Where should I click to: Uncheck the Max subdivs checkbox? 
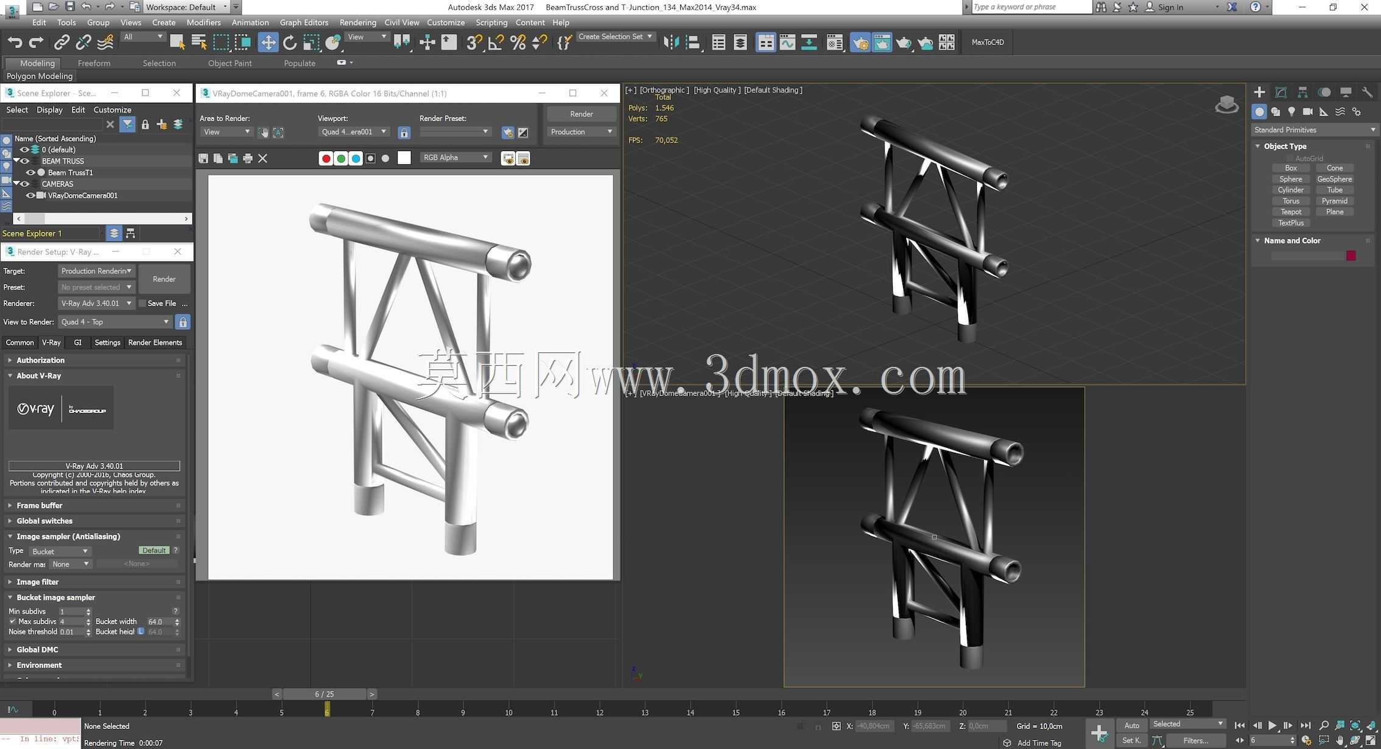(12, 621)
